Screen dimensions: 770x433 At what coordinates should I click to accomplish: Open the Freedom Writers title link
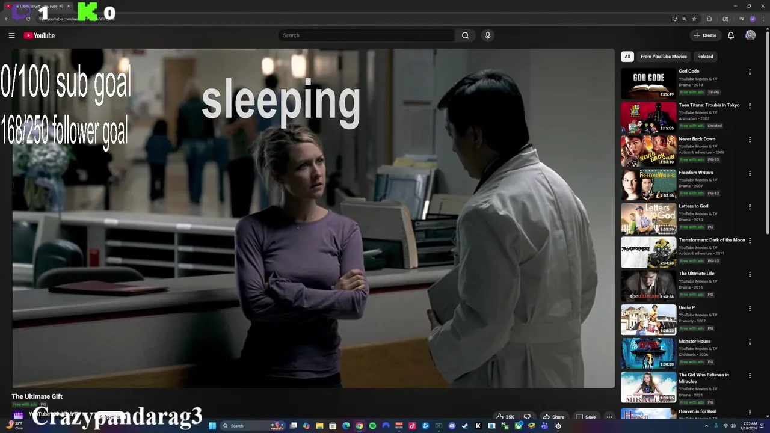pos(696,173)
